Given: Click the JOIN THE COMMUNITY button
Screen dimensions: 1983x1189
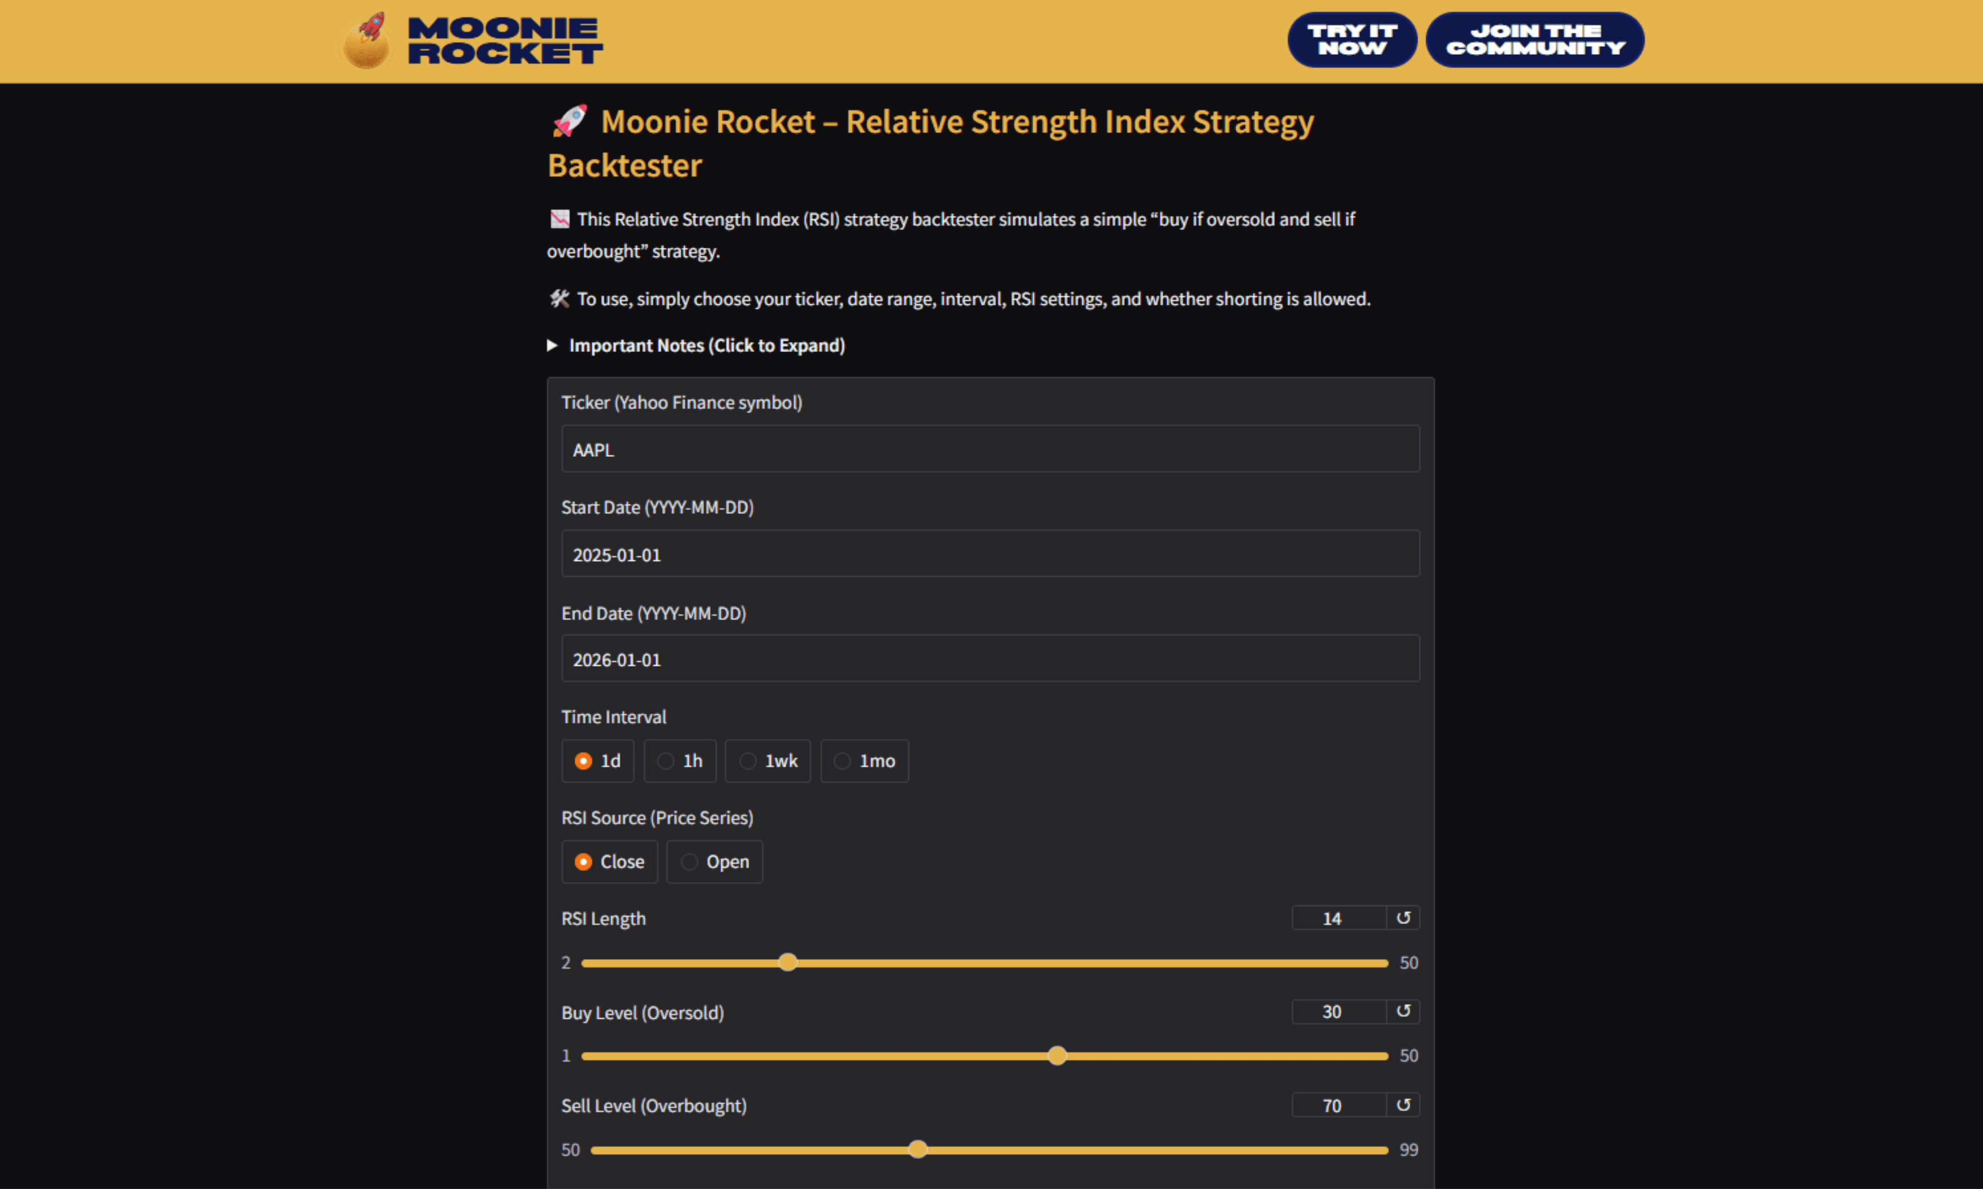Looking at the screenshot, I should (x=1534, y=39).
